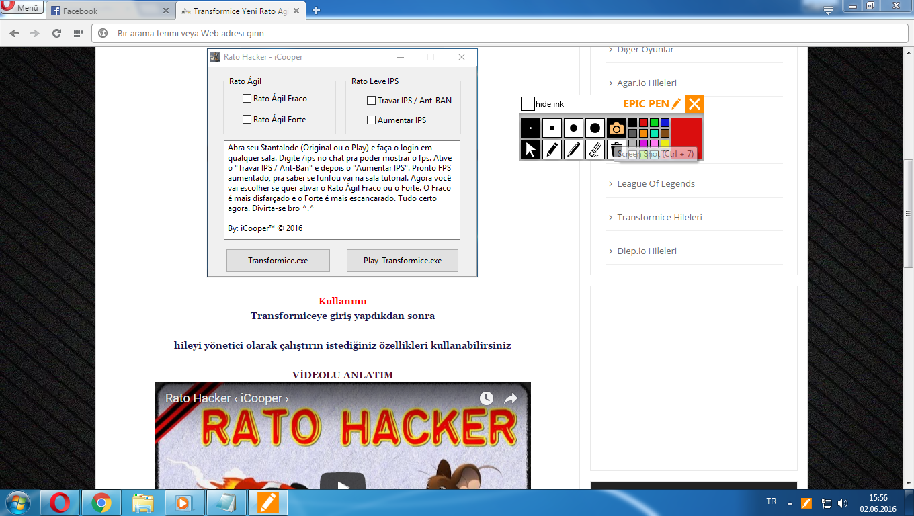
Task: Enable Aumentar IPS checkbox
Action: click(371, 120)
